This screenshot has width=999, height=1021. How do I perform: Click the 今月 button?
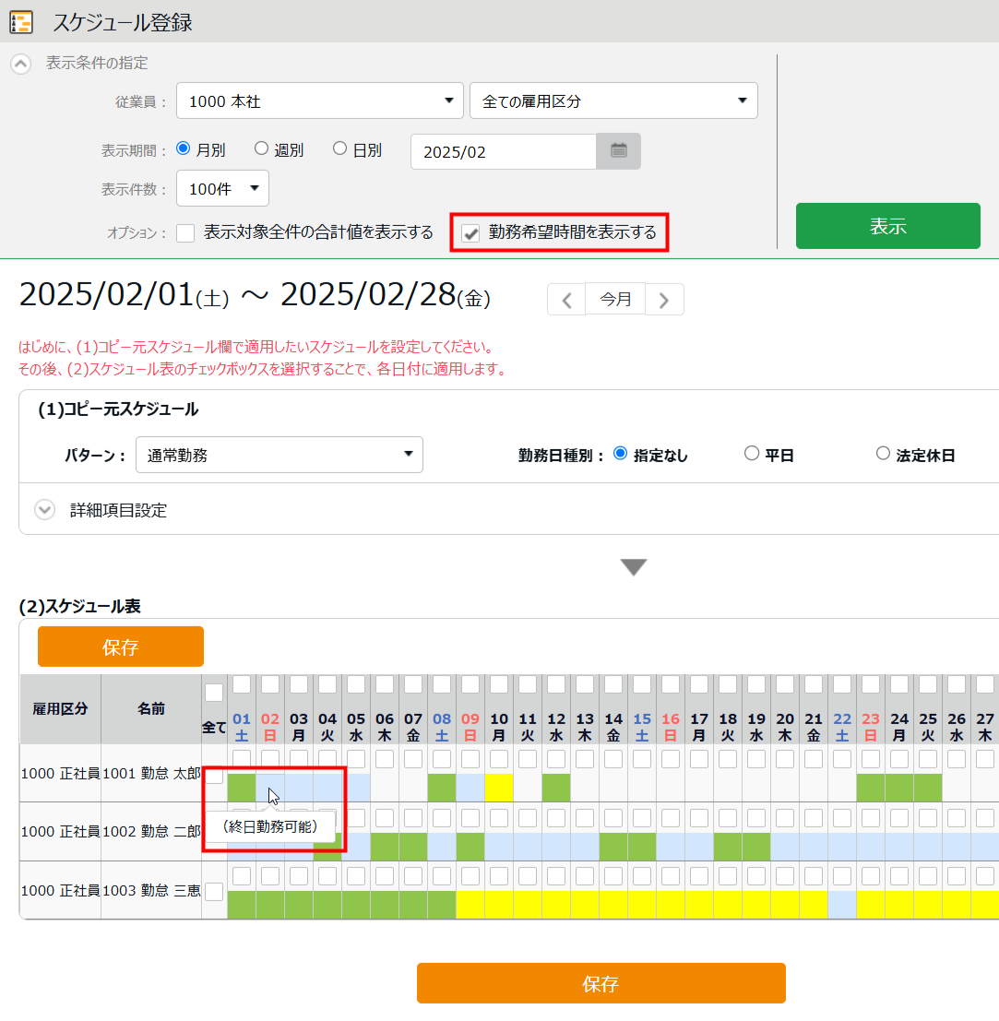(615, 300)
